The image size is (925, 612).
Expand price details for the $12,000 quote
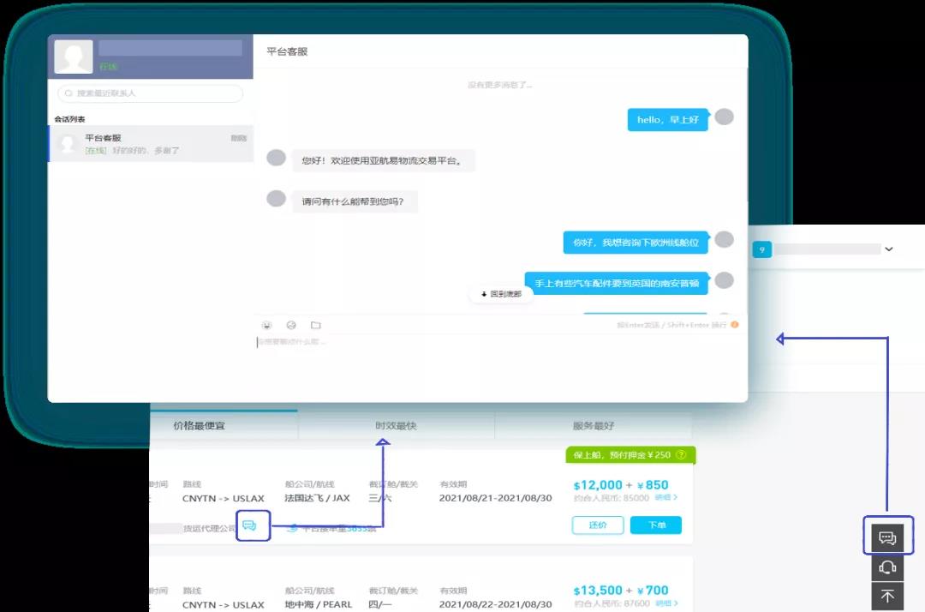tap(666, 497)
